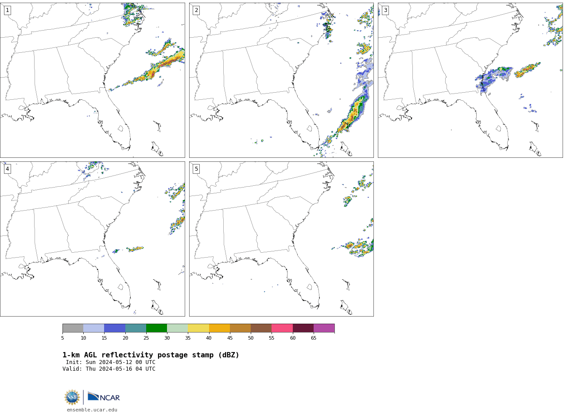Open ensemble member 3 reflectivity map
The image size is (567, 415).
click(x=470, y=80)
